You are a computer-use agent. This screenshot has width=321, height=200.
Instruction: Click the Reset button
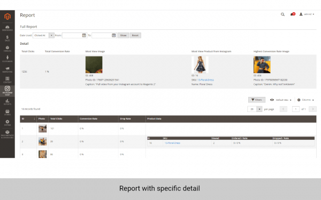(x=135, y=35)
